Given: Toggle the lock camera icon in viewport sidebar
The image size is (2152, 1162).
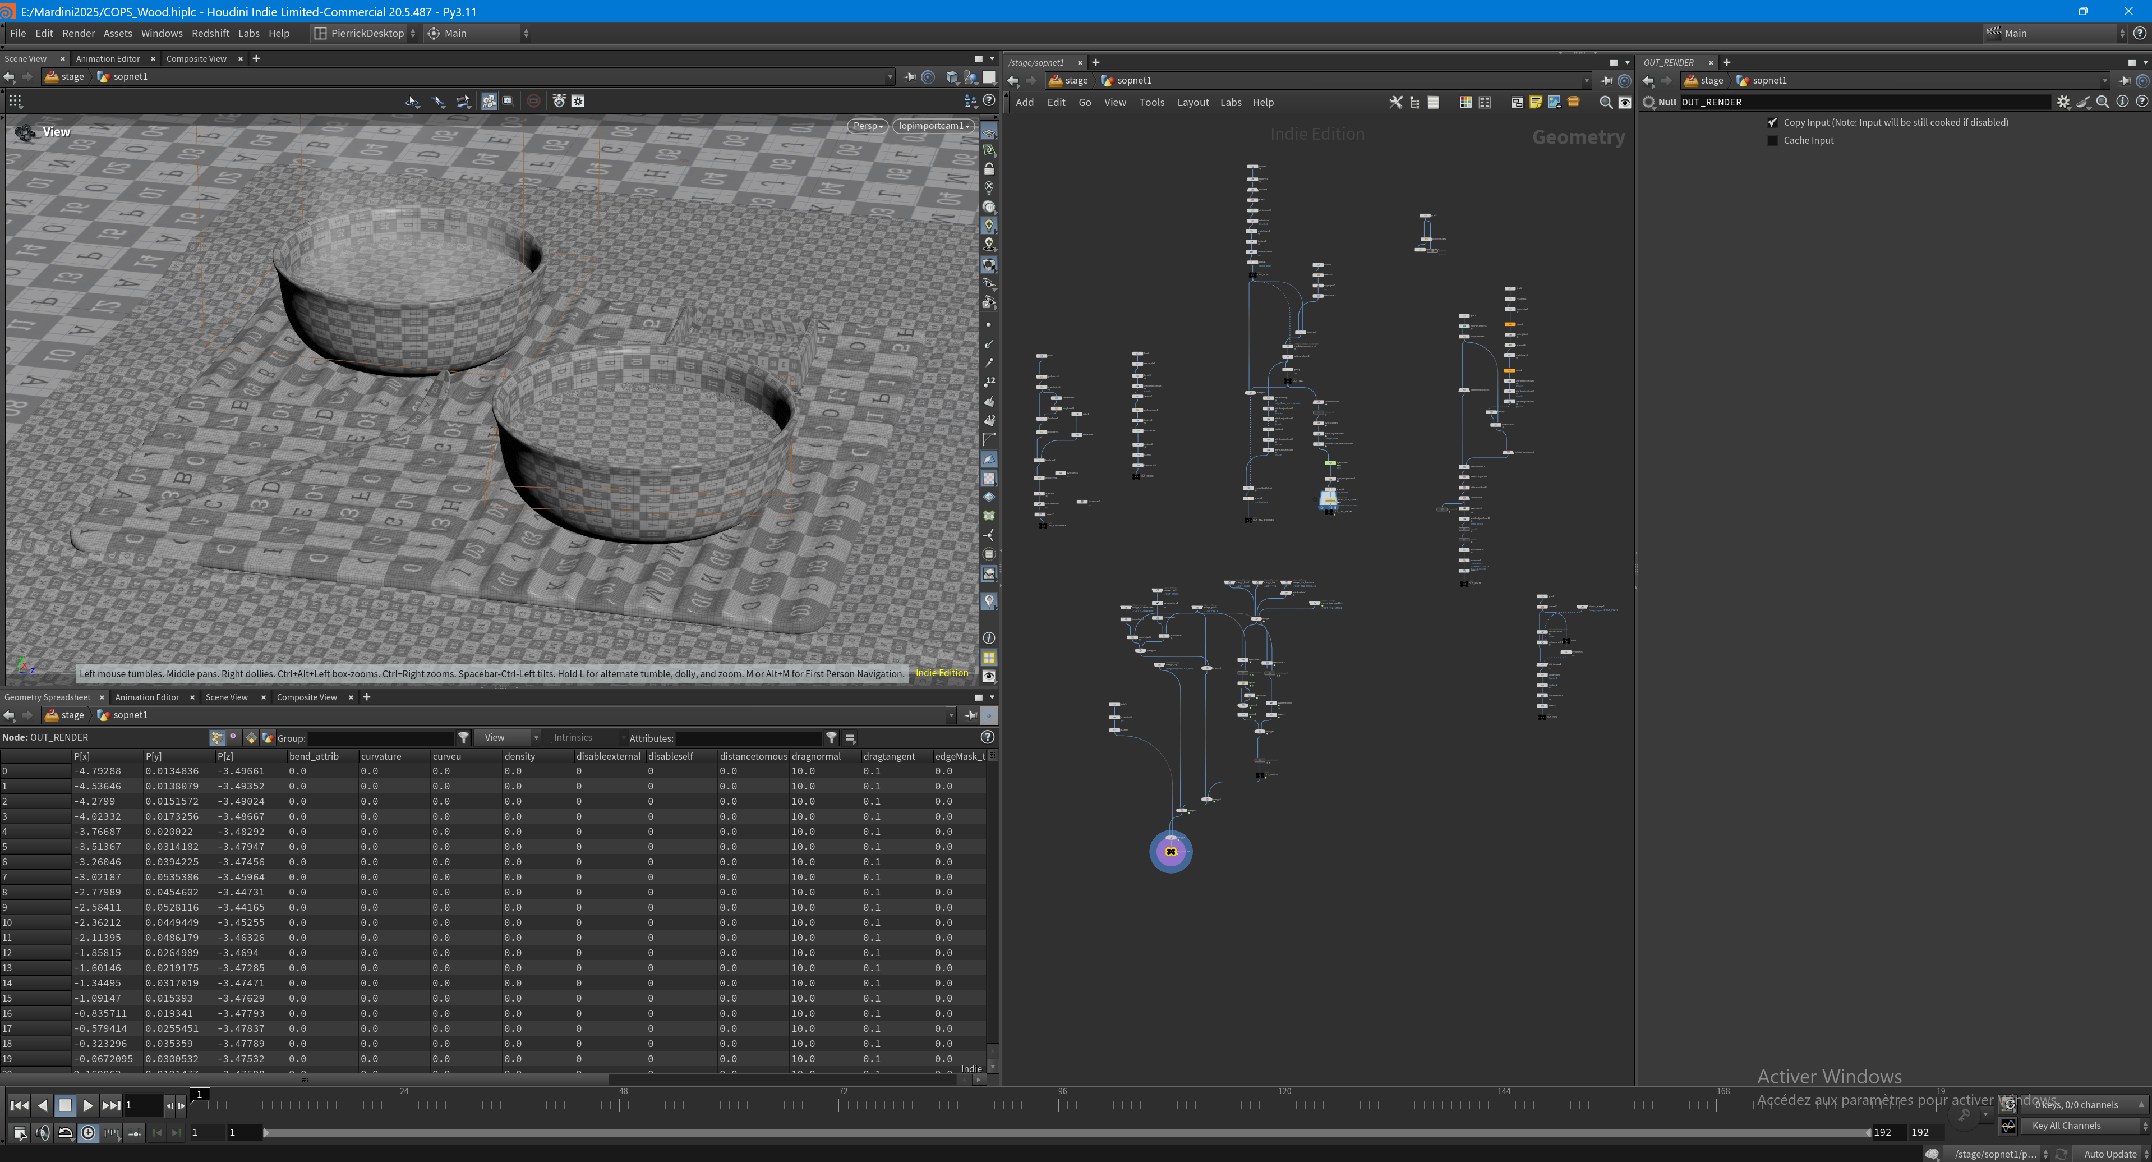Looking at the screenshot, I should (989, 169).
